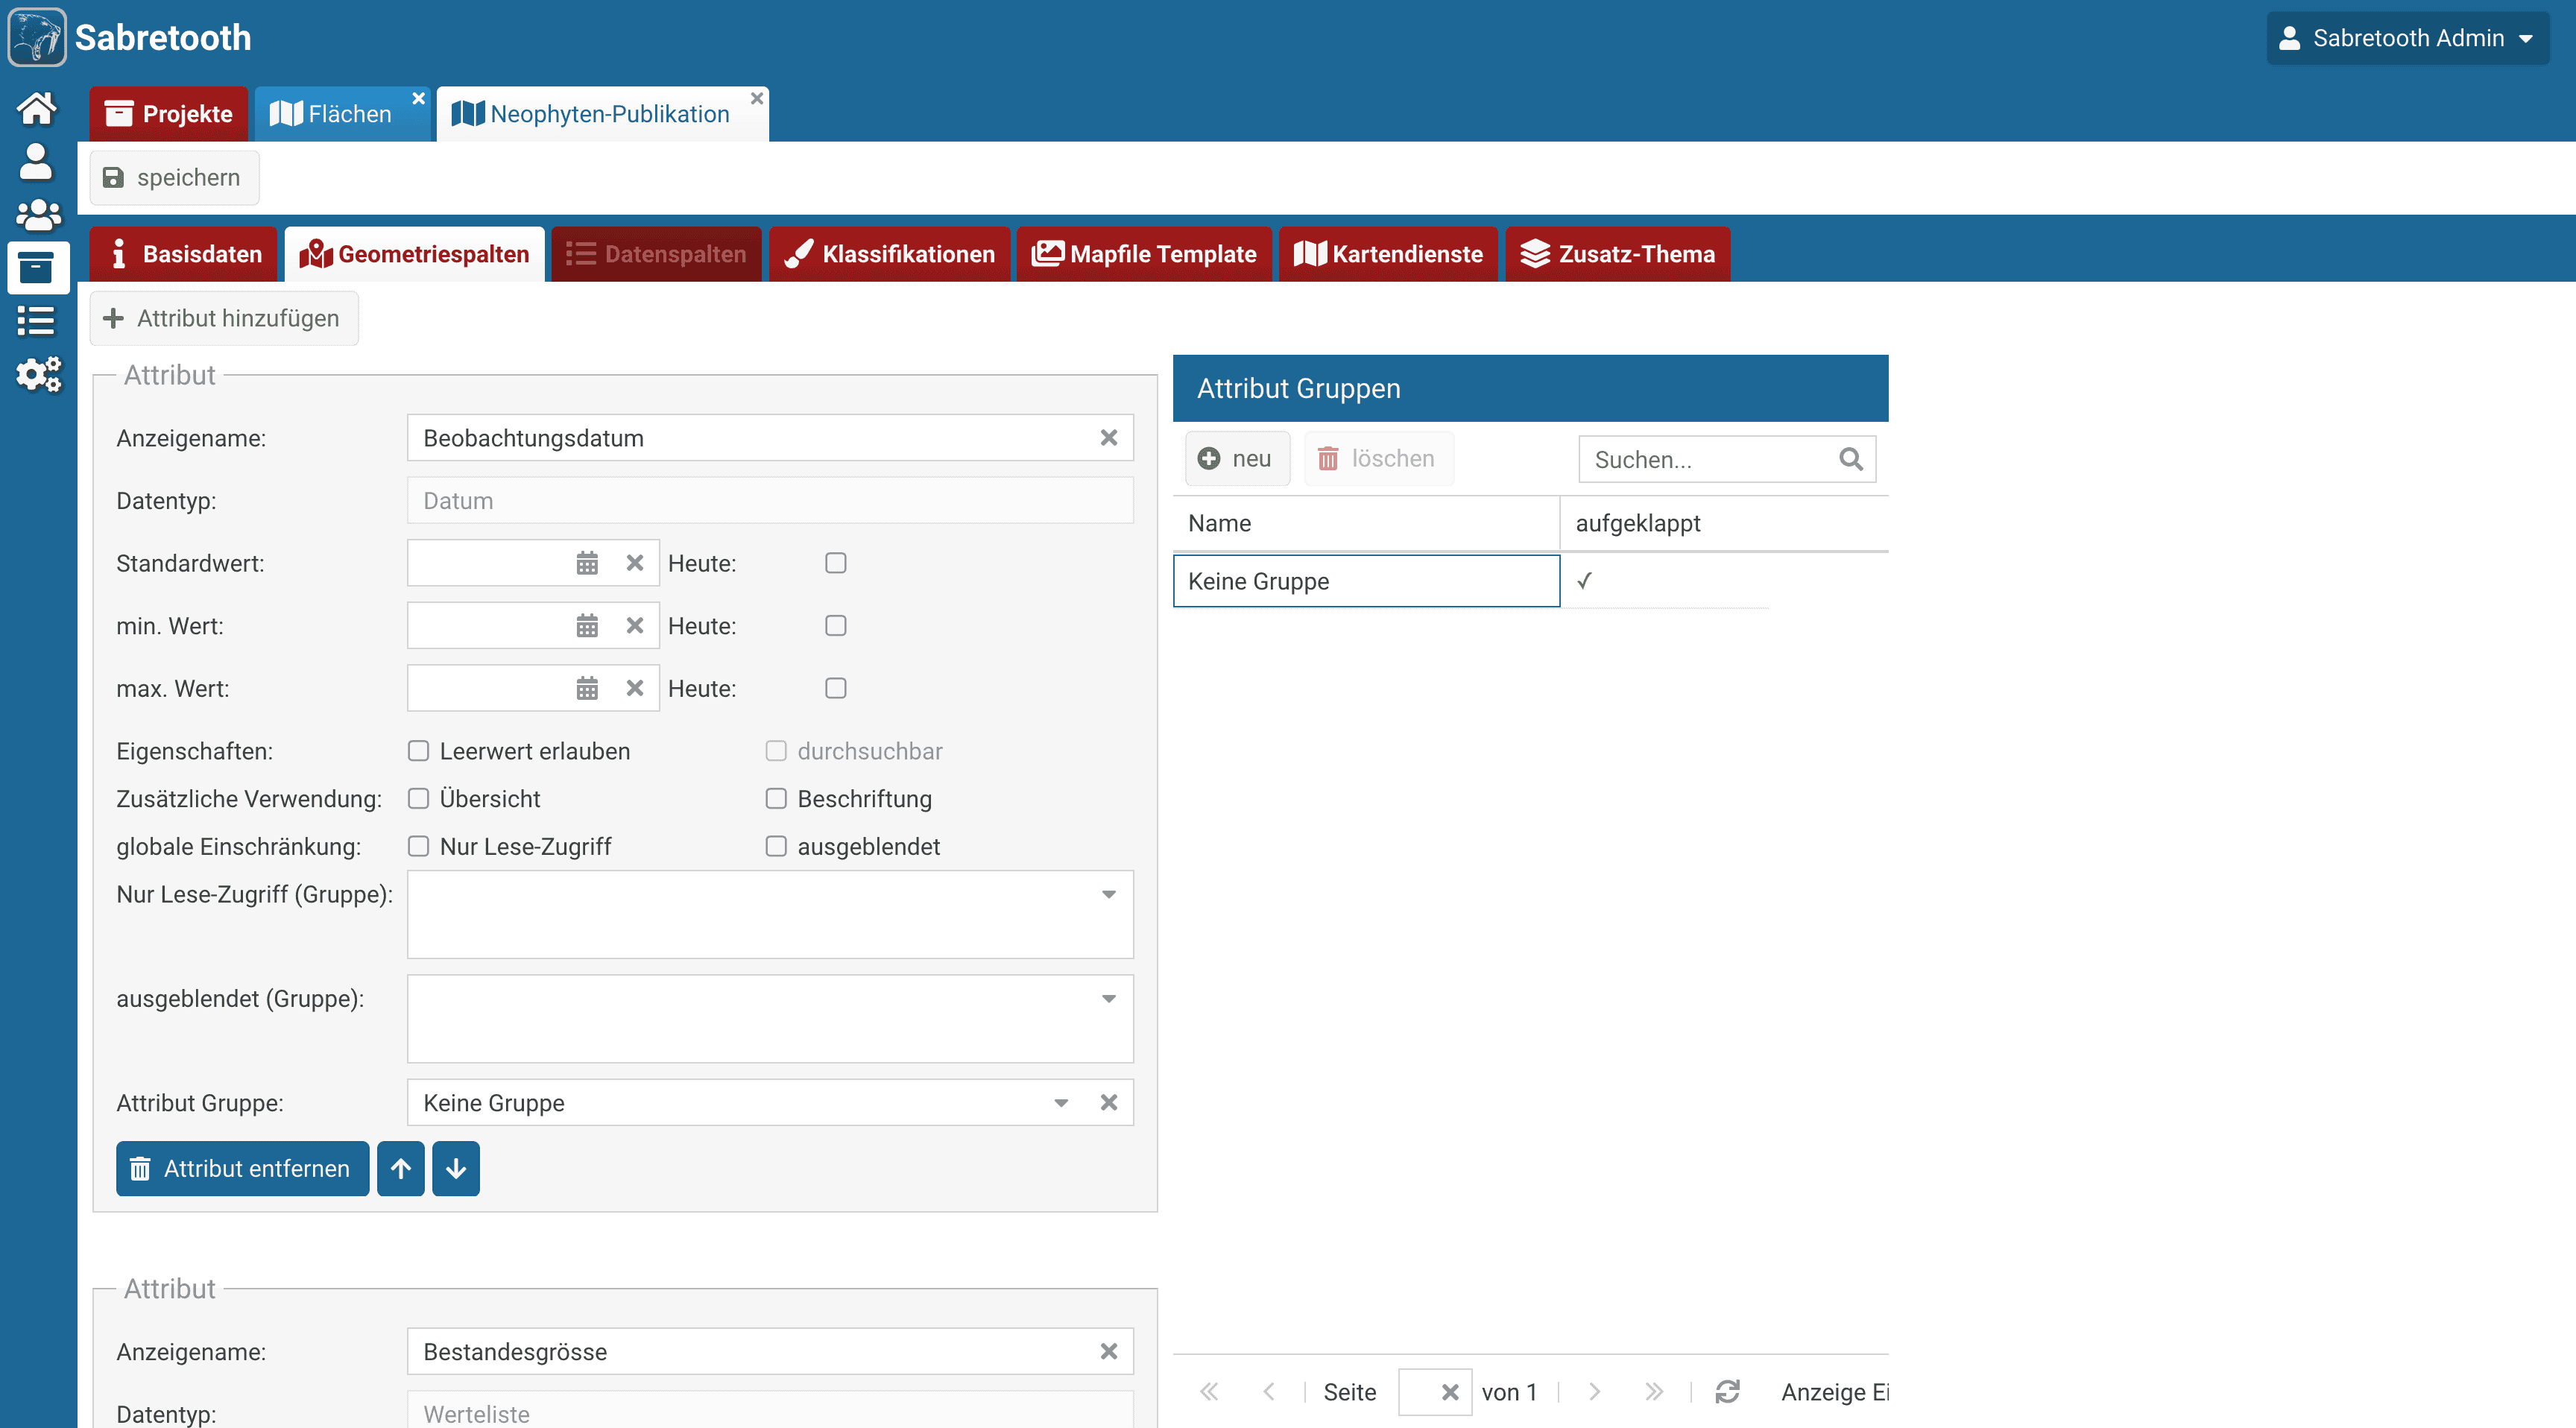Sort by aufgeklappt column header
The image size is (2576, 1428).
[1724, 524]
